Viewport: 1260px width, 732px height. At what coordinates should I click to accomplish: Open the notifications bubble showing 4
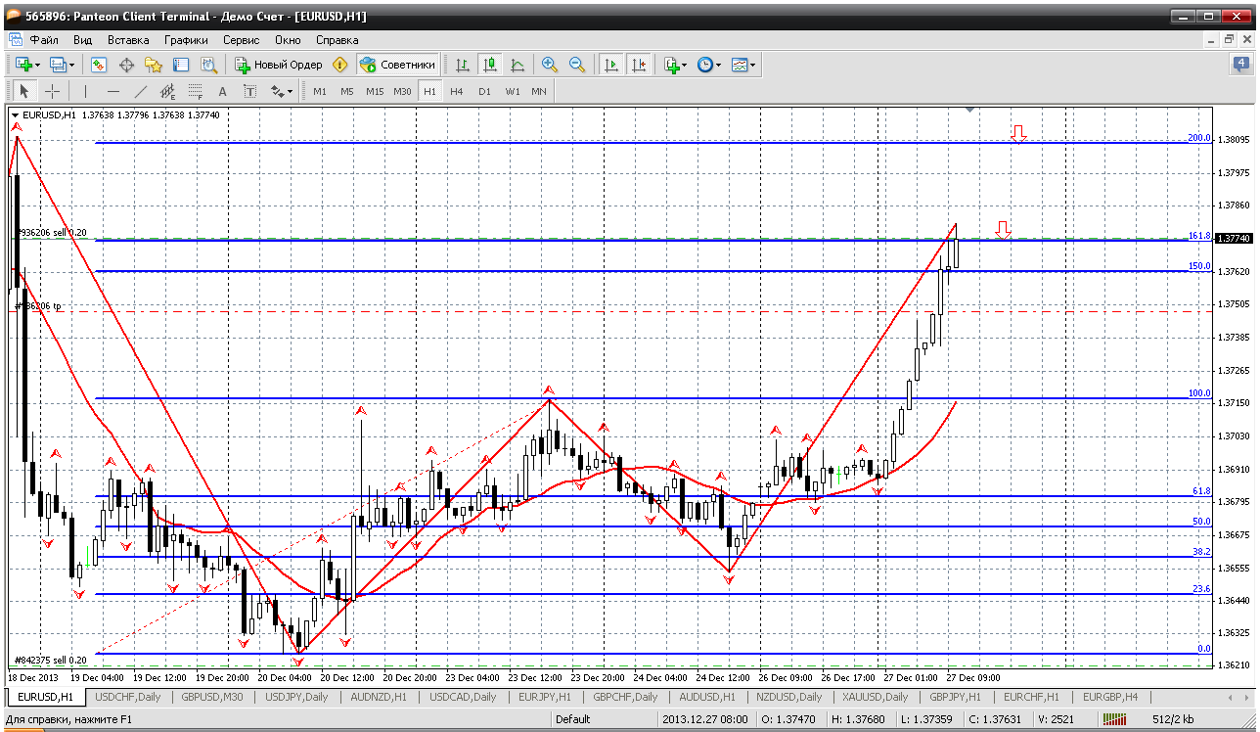[1241, 64]
